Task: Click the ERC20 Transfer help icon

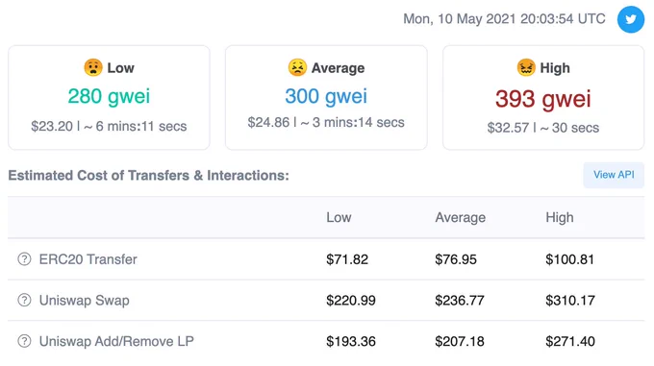Action: (24, 259)
